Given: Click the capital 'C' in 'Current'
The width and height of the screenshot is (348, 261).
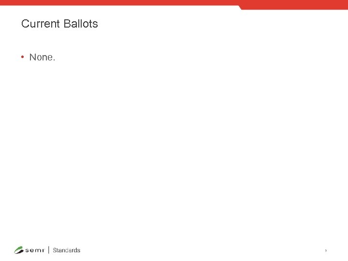Looking at the screenshot, I should 25,24.
